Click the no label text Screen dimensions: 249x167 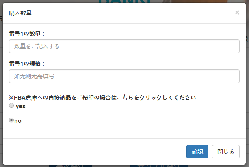click(18, 121)
